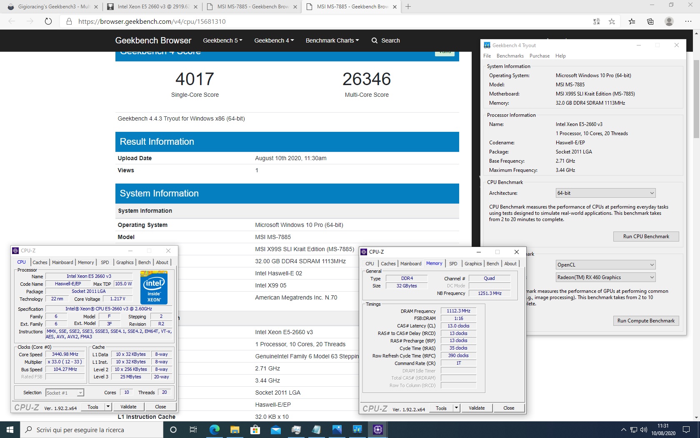Open the File menu in Geekbench 4 Tryout
Viewport: 700px width, 438px height.
tap(487, 56)
